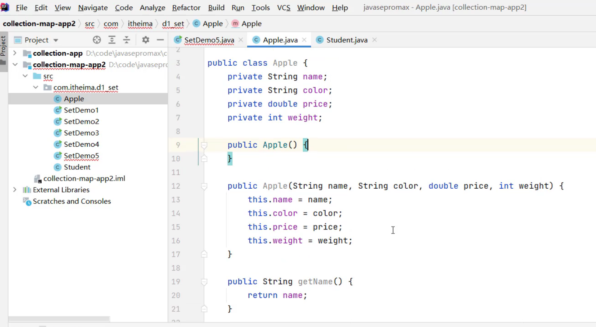Screen dimensions: 596x327
Task: Click the Locate/Select Opened File target icon
Action: coord(97,40)
